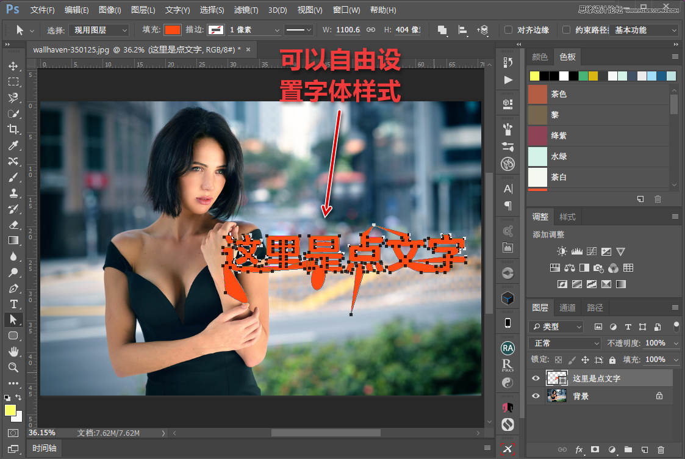The height and width of the screenshot is (459, 685).
Task: Select the Horizontal Type tool
Action: point(13,303)
